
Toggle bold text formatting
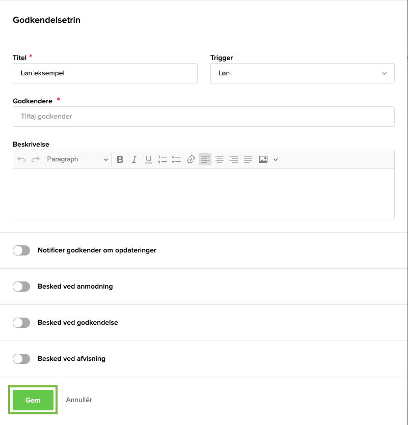(x=120, y=159)
